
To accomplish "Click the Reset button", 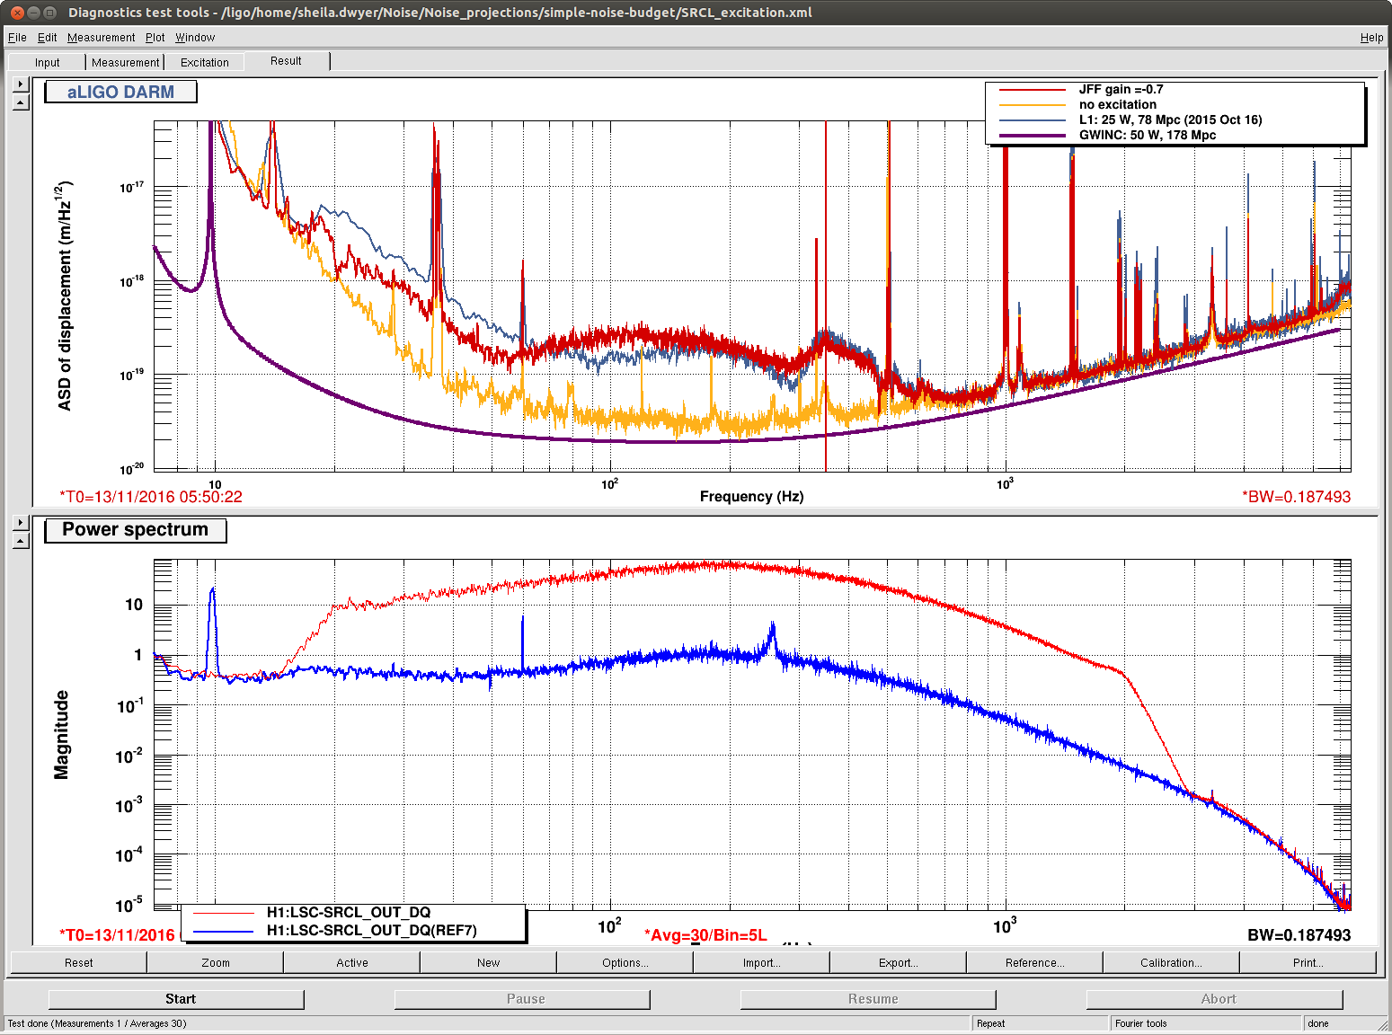I will (78, 962).
